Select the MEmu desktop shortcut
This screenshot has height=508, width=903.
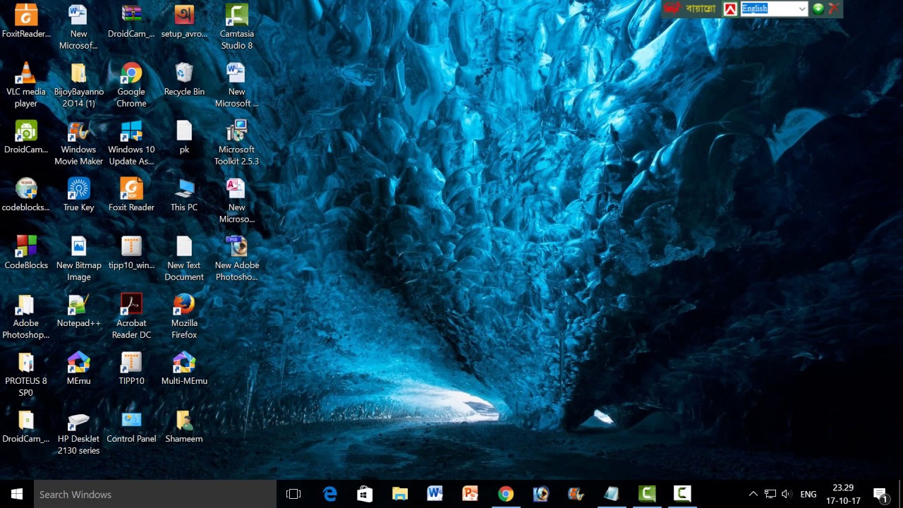pyautogui.click(x=78, y=368)
